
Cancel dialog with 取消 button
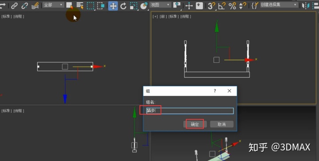(222, 124)
